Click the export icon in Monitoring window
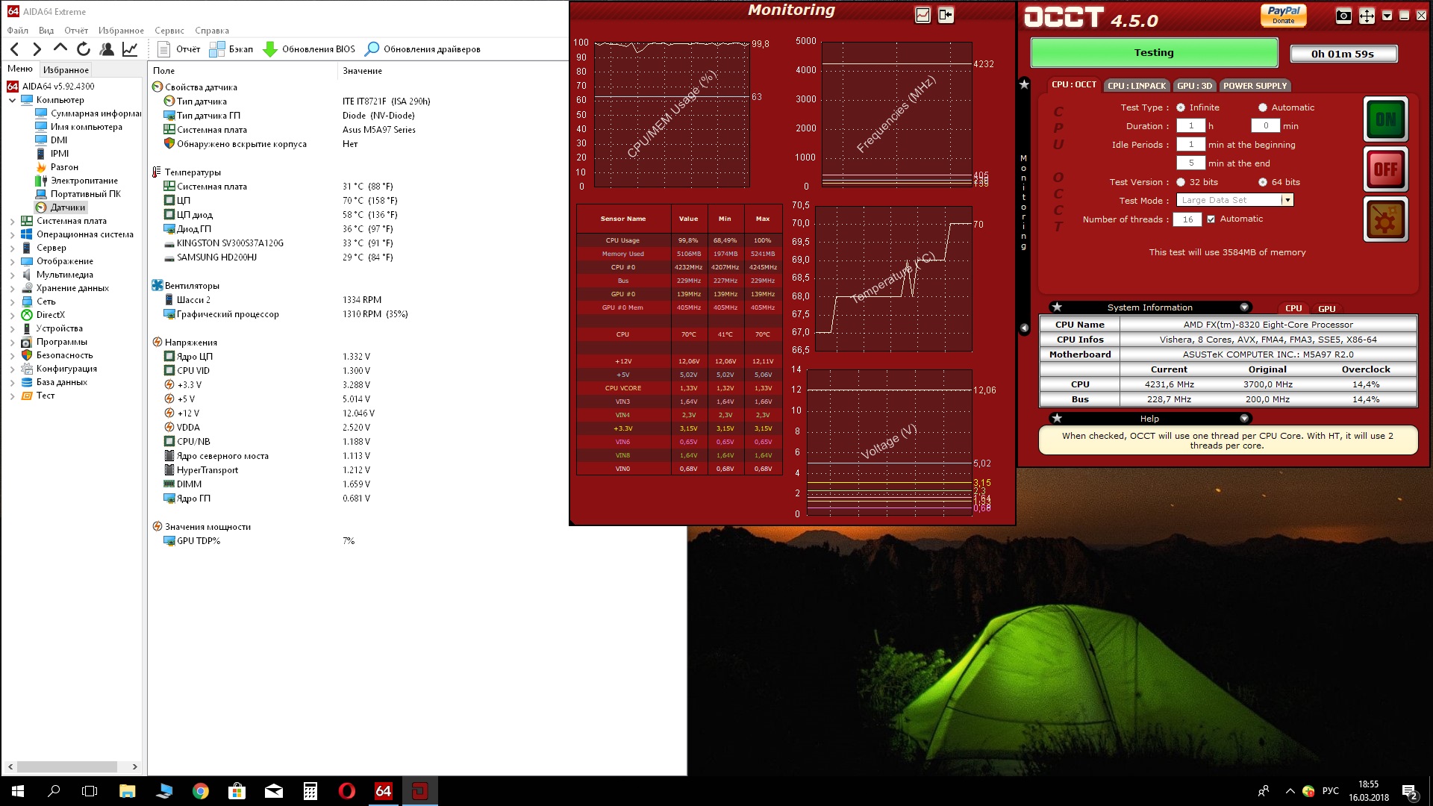Viewport: 1433px width, 806px height. click(x=946, y=15)
